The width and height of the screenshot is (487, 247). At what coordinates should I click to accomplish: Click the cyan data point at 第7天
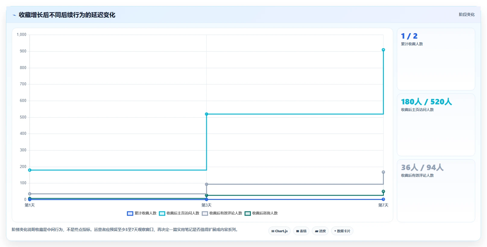pos(383,50)
